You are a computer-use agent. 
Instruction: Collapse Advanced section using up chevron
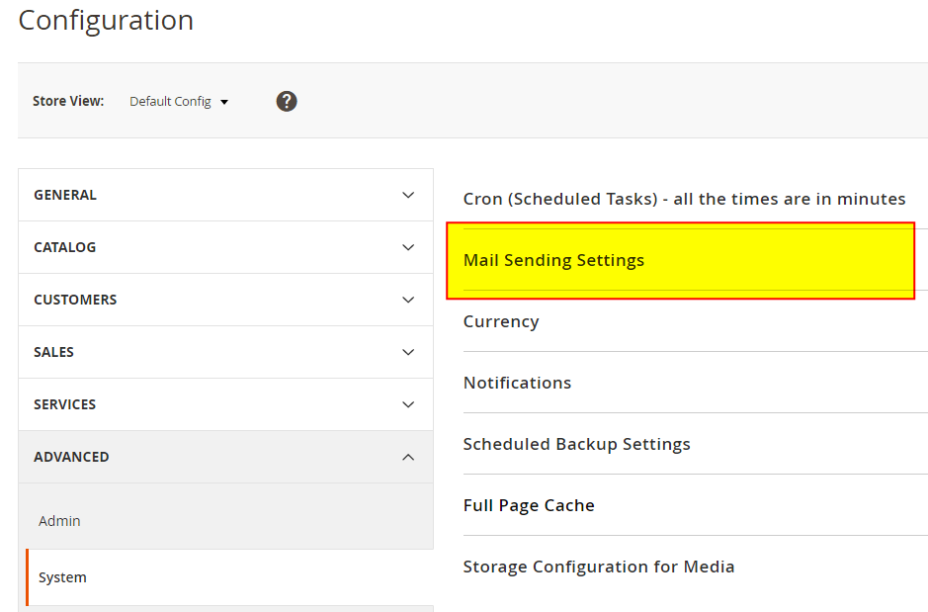tap(408, 457)
